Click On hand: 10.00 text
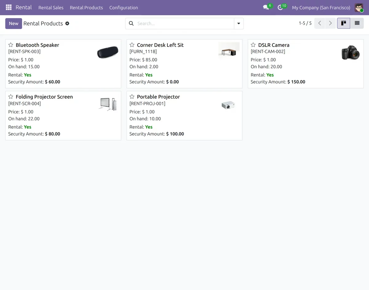Viewport: 369px width, 290px height. (x=145, y=118)
